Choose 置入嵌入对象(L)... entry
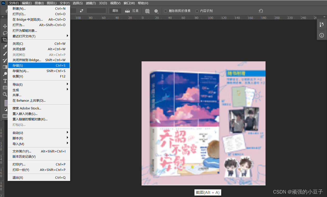327x197 pixels. [39, 114]
